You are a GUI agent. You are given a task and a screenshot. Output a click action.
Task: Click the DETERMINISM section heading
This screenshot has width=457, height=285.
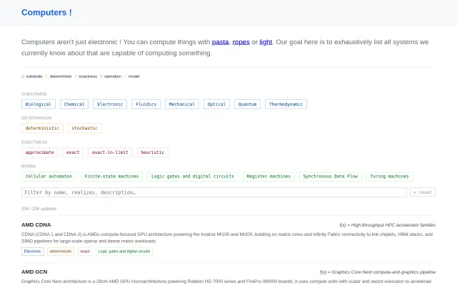(x=36, y=118)
